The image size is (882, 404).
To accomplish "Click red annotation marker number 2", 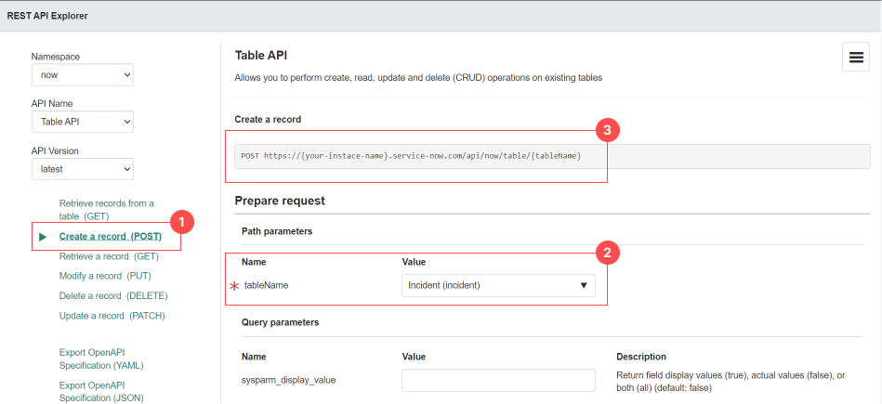I will [607, 252].
